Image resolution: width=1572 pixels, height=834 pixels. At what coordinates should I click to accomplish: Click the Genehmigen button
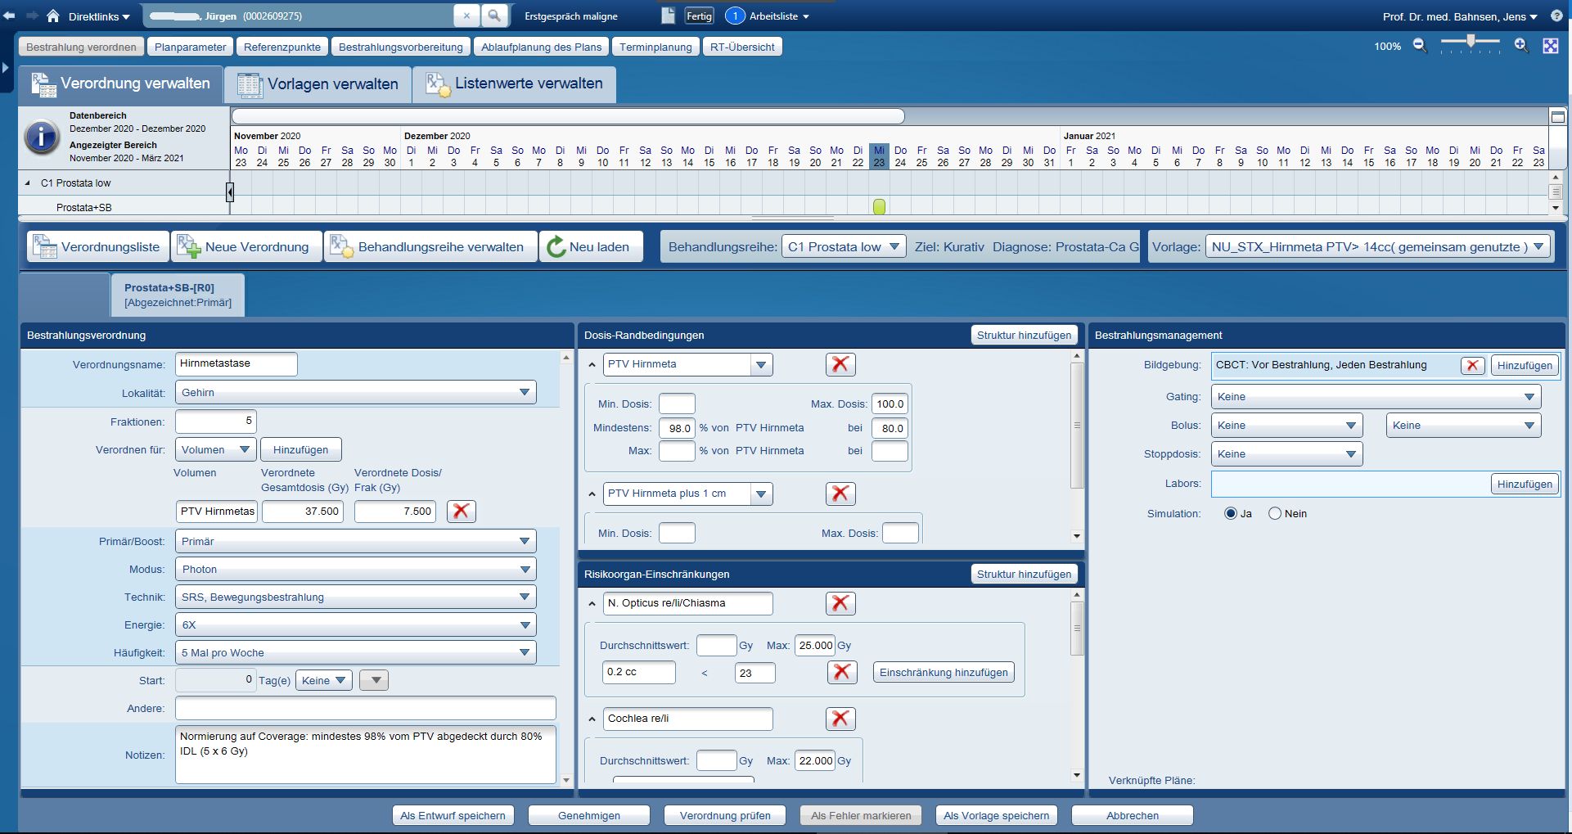click(588, 816)
